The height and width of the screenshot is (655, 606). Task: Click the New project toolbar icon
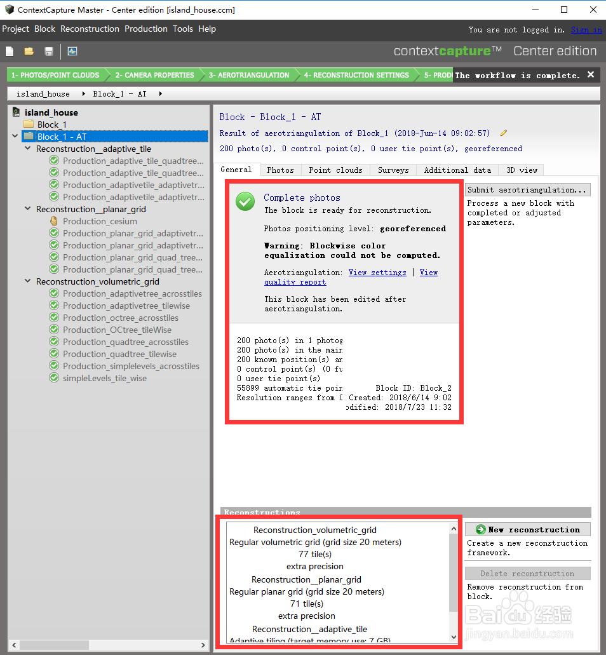tap(10, 51)
